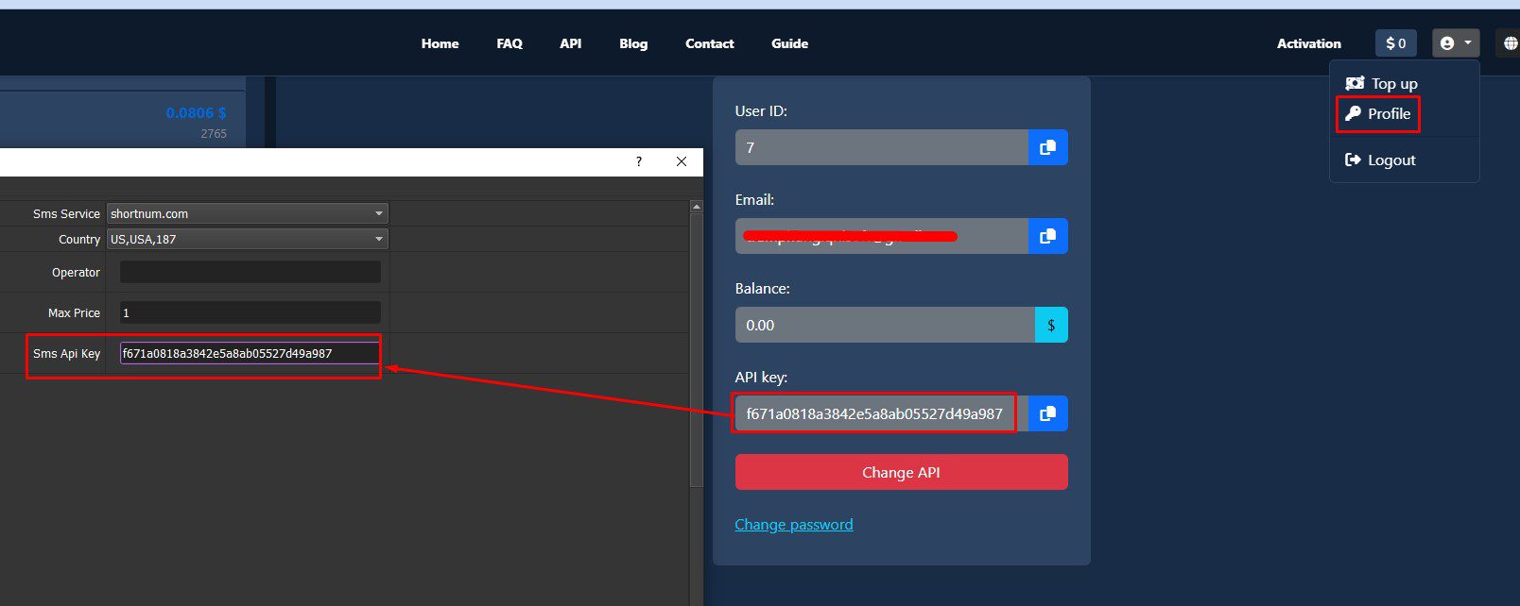
Task: Open Profile from the account menu
Action: [1378, 113]
